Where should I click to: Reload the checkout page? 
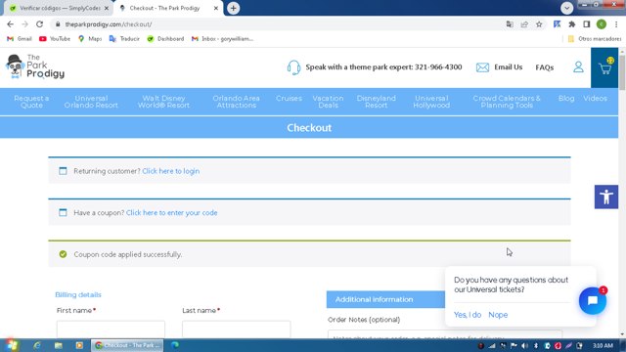pos(39,24)
